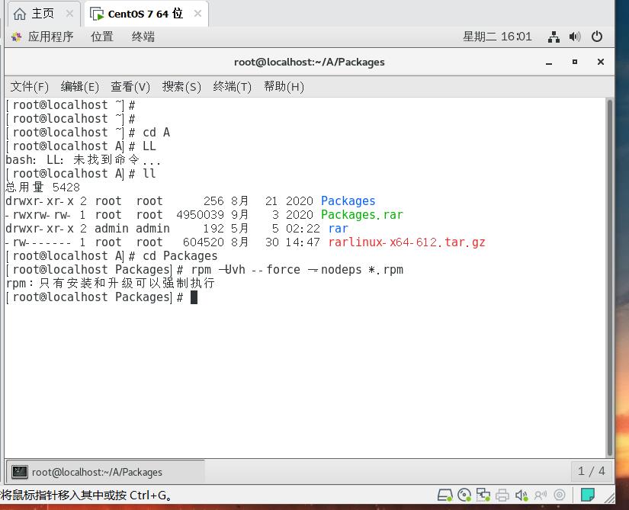Close the CentOS 7 64 位 tab
This screenshot has width=629, height=510.
(197, 14)
